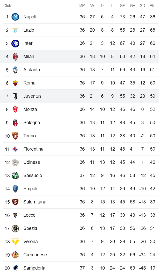Open the Fiorentina team name link
The height and width of the screenshot is (275, 159).
33,149
